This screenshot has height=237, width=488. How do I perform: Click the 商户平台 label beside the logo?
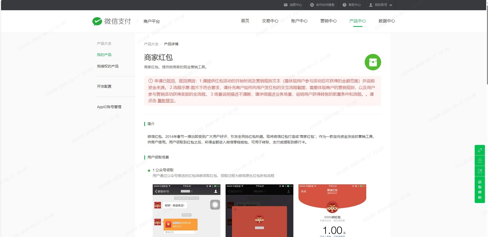pyautogui.click(x=152, y=21)
